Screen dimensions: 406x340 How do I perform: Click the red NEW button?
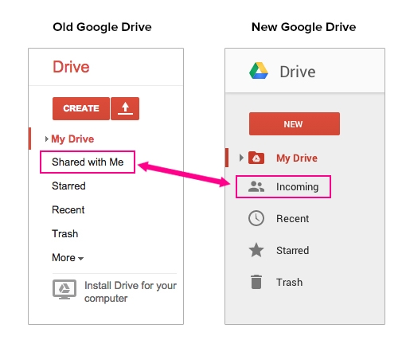[295, 124]
